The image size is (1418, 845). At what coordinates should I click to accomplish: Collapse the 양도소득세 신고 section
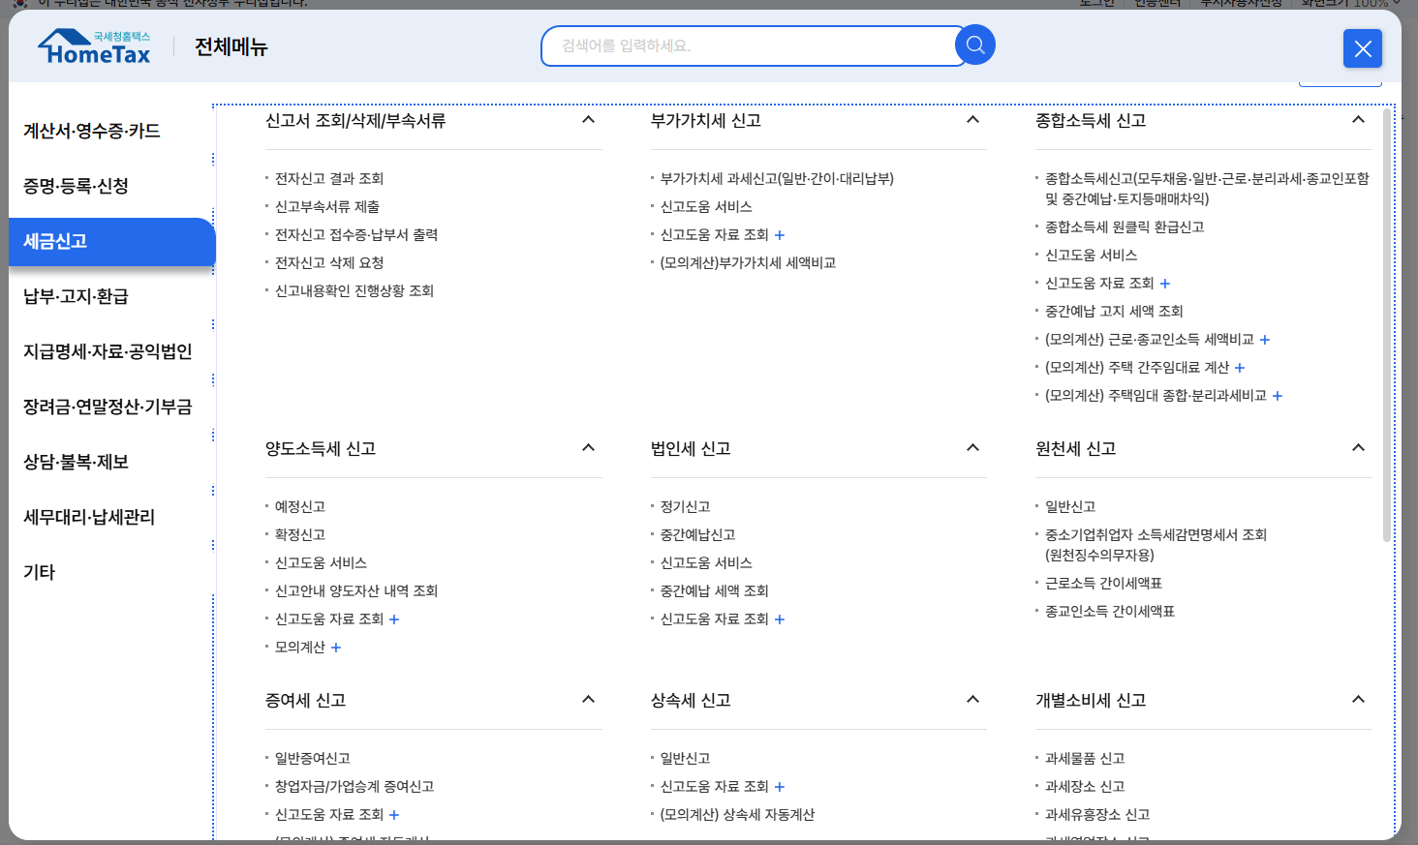587,446
